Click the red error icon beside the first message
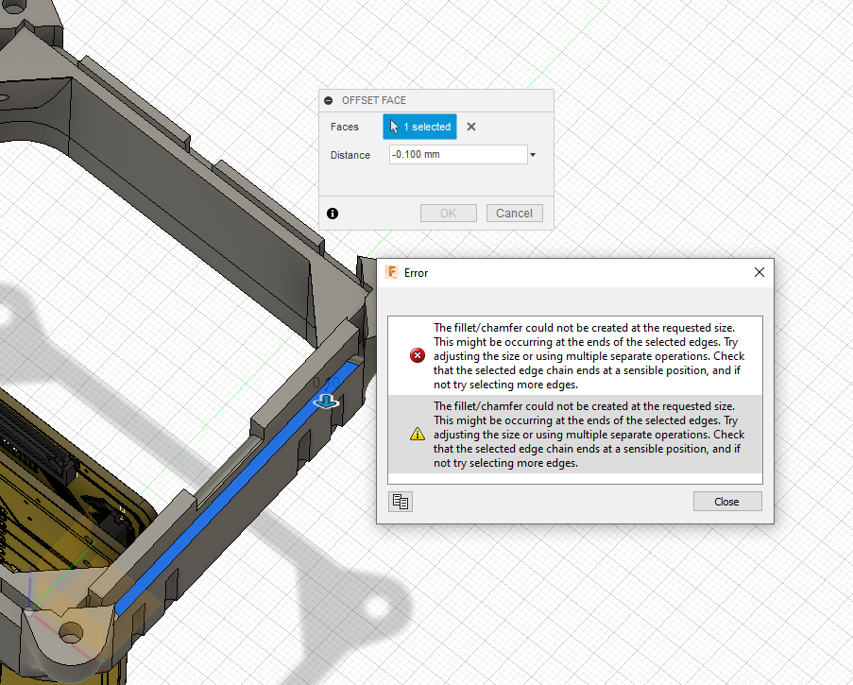 coord(418,355)
